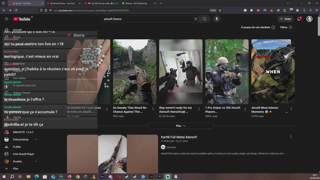The image size is (320, 180).
Task: Mute the lofi hip hop radio tab
Action: pyautogui.click(x=89, y=3)
